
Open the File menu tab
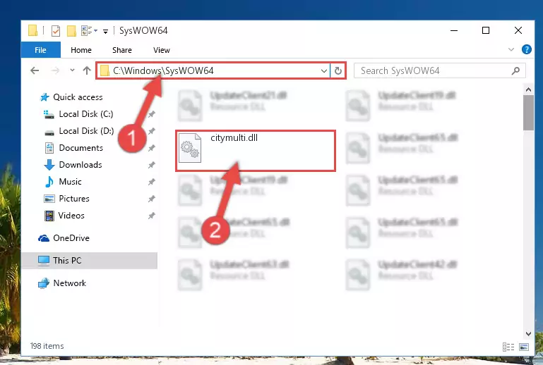pyautogui.click(x=40, y=50)
